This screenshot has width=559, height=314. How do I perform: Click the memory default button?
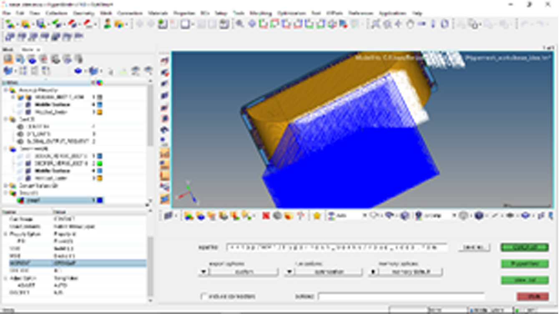[x=410, y=272]
